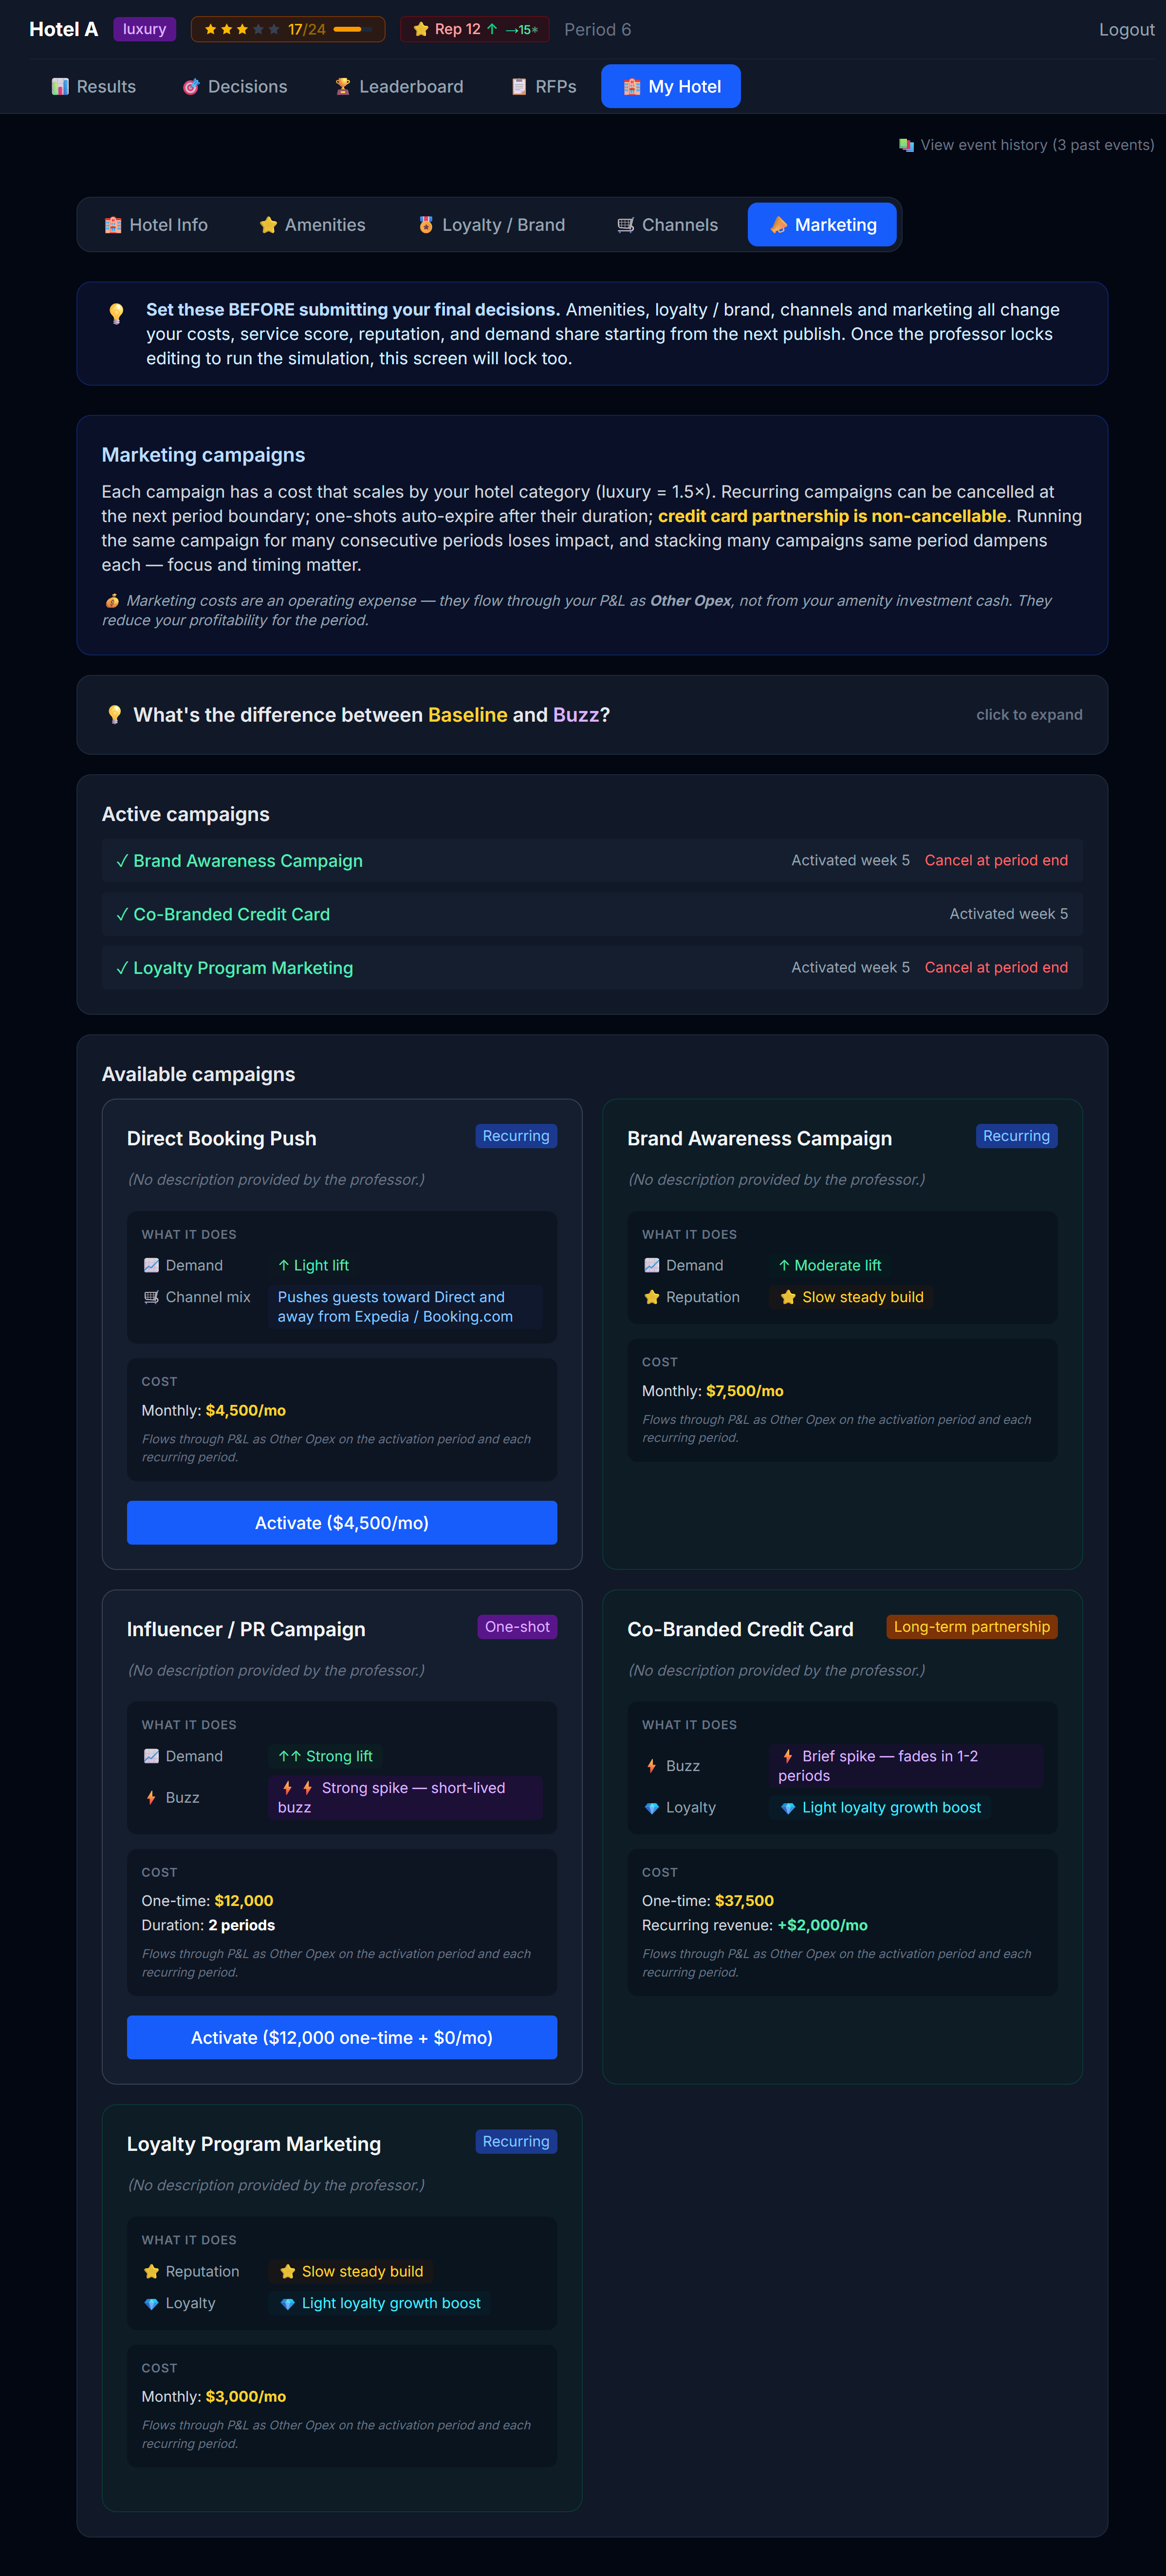
Task: Click the Recurring badge on Direct Booking Push
Action: click(516, 1136)
